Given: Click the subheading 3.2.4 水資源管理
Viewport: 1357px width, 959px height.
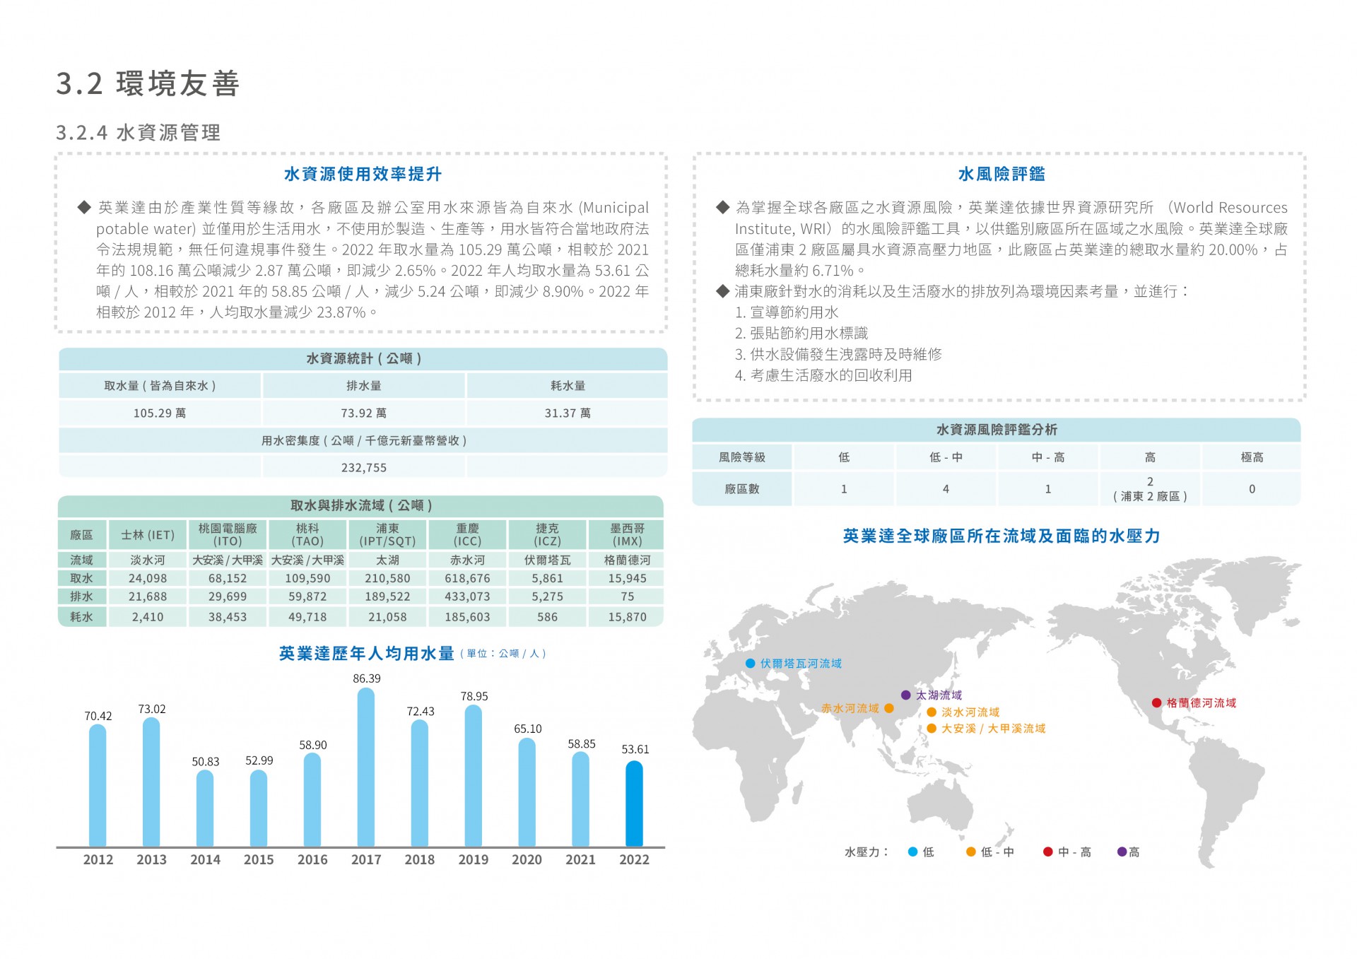Looking at the screenshot, I should [139, 133].
